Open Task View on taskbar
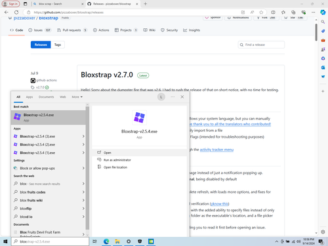This screenshot has width=328, height=246. tap(94, 241)
